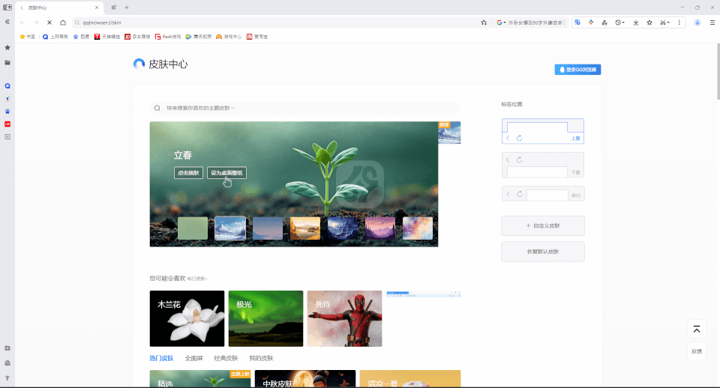This screenshot has width=720, height=388.
Task: Close the 皮肤中心 tab
Action: (x=97, y=7)
